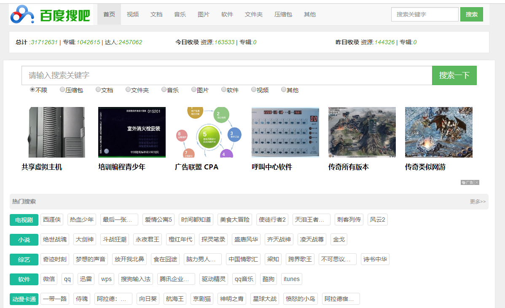The width and height of the screenshot is (505, 308).
Task: Open the 其他 nav tab
Action: (x=309, y=14)
